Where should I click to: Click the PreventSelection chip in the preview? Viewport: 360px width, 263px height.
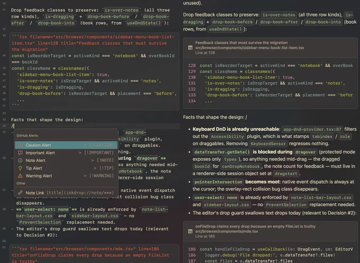click(286, 205)
